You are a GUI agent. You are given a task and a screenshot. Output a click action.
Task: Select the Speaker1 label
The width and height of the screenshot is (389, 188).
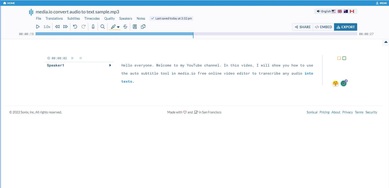coord(55,65)
